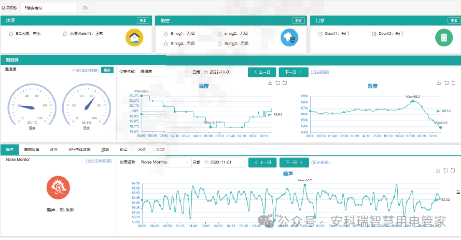The height and width of the screenshot is (240, 461).
Task: Click the smoke icon beside Smog1
Action: point(166,34)
